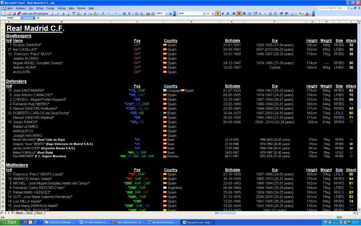
Task: Switch to the Blad2 sheet tab
Action: [x=30, y=213]
